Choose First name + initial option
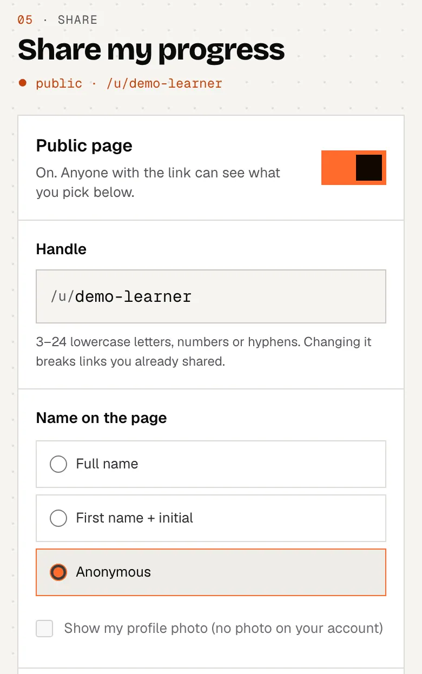 (x=211, y=518)
